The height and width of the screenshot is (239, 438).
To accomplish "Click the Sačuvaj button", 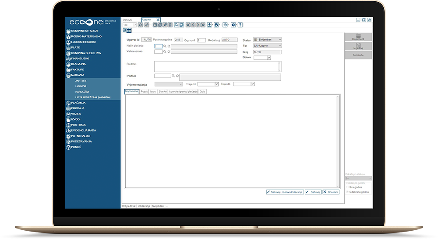I will coord(313,192).
